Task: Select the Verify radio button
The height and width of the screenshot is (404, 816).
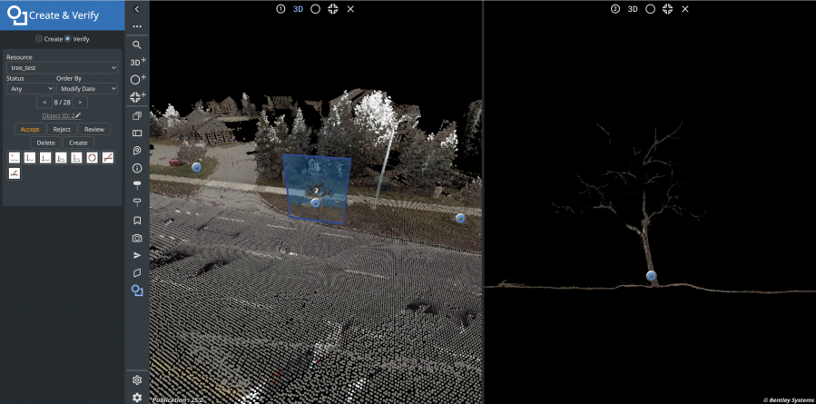Action: [x=68, y=39]
